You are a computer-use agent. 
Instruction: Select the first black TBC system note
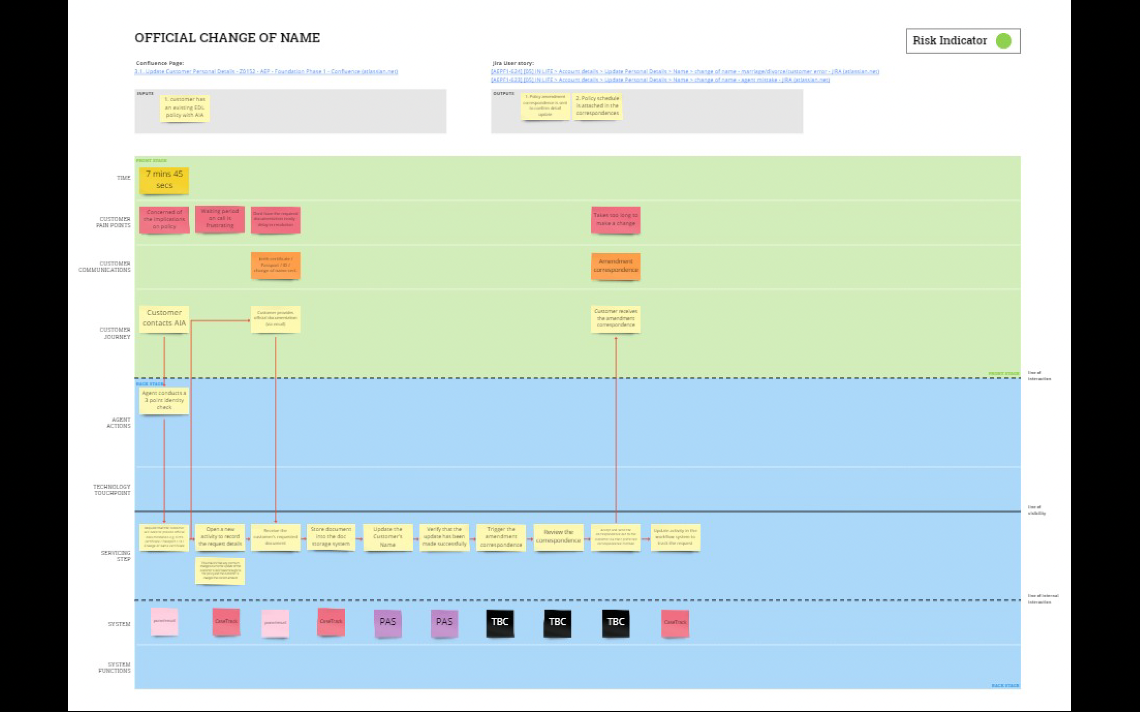(500, 622)
